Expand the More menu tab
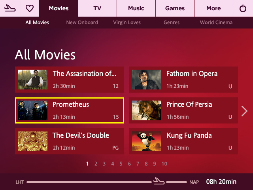Screen dimensions: 253x190 213,8
